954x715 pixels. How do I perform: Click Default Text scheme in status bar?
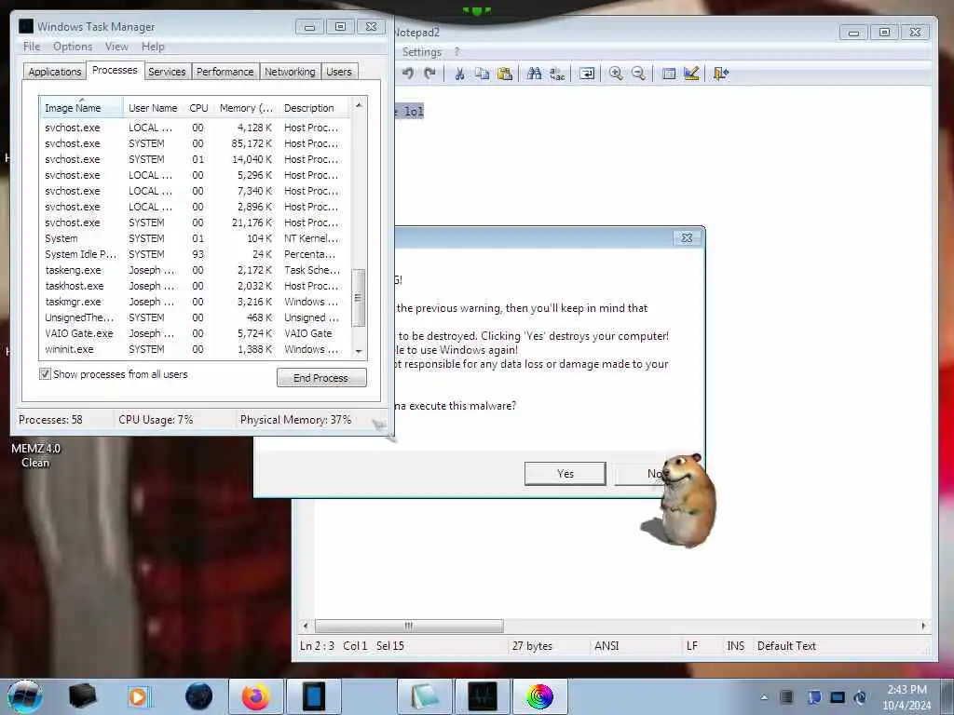786,646
